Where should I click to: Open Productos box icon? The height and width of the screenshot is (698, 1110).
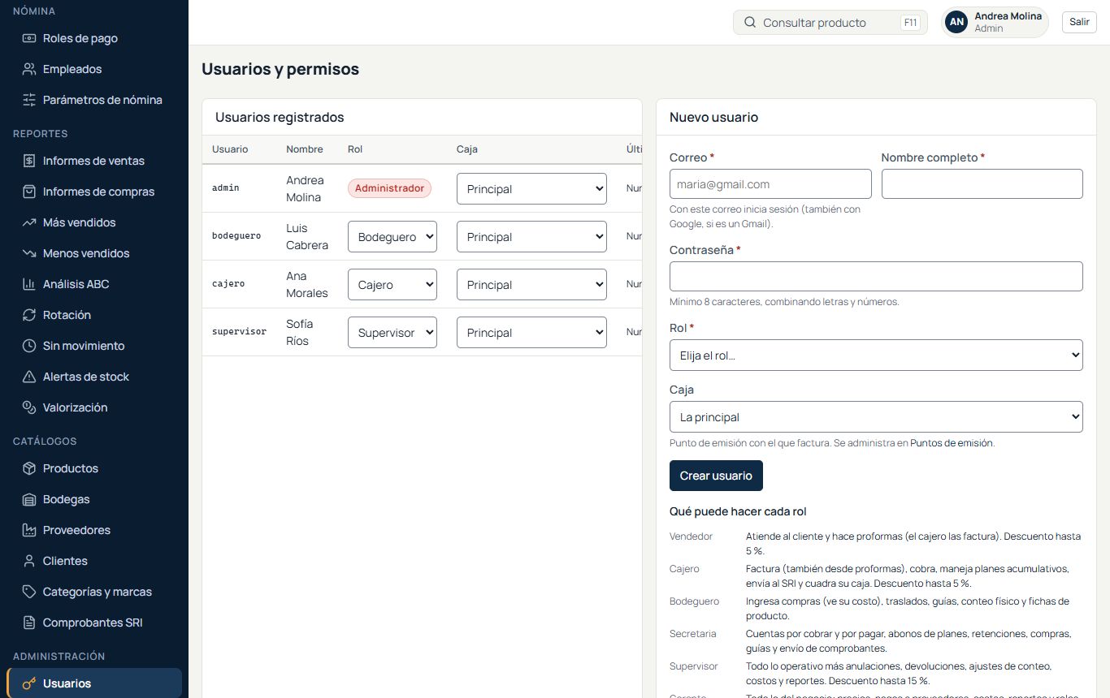click(x=29, y=468)
